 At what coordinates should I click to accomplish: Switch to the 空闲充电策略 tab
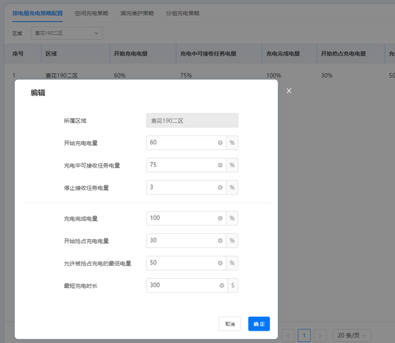[x=91, y=13]
